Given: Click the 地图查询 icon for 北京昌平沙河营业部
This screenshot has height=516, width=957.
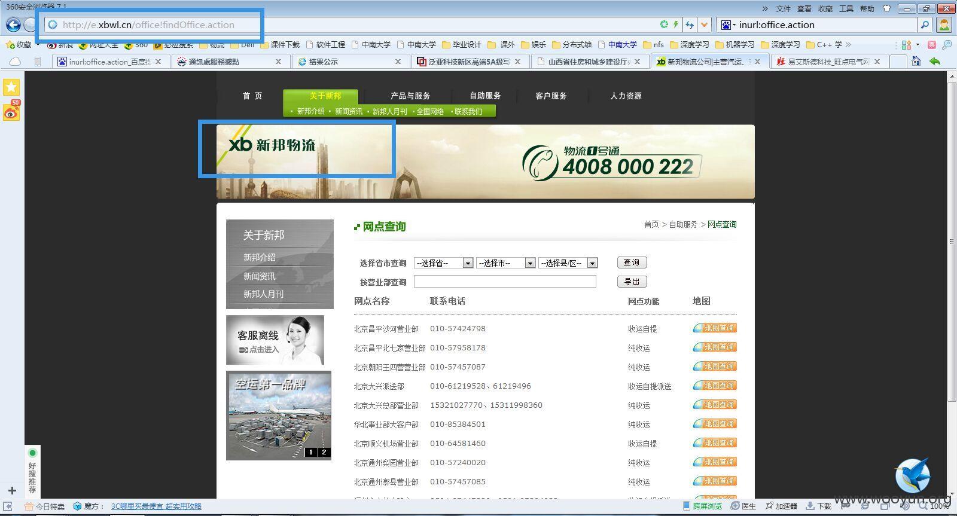Looking at the screenshot, I should click(x=715, y=328).
